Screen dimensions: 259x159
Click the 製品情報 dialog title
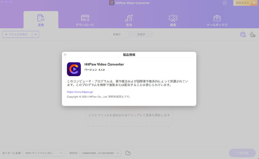pyautogui.click(x=129, y=55)
